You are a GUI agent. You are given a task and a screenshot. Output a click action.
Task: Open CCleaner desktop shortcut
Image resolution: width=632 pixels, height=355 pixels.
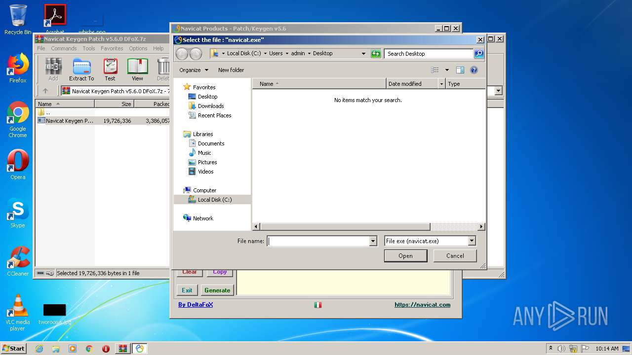tap(18, 261)
